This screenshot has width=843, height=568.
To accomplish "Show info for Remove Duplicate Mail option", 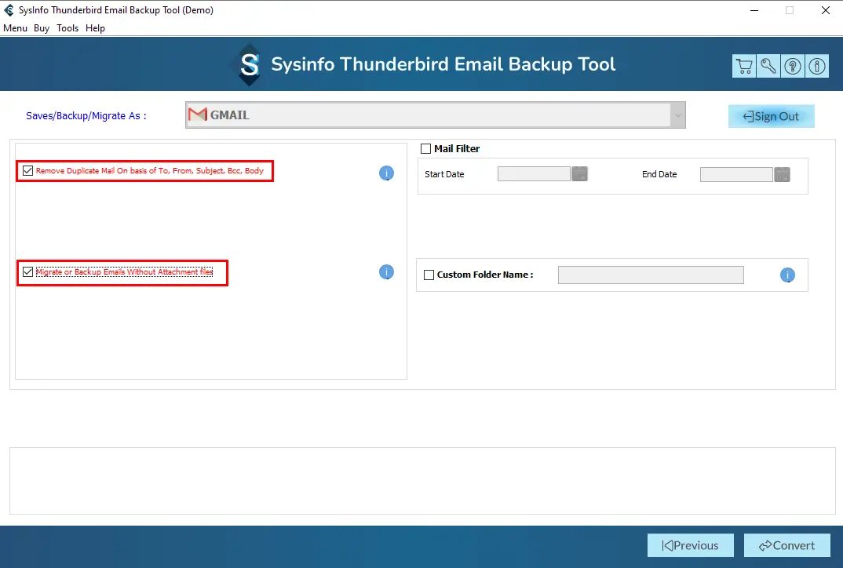I will pos(386,173).
